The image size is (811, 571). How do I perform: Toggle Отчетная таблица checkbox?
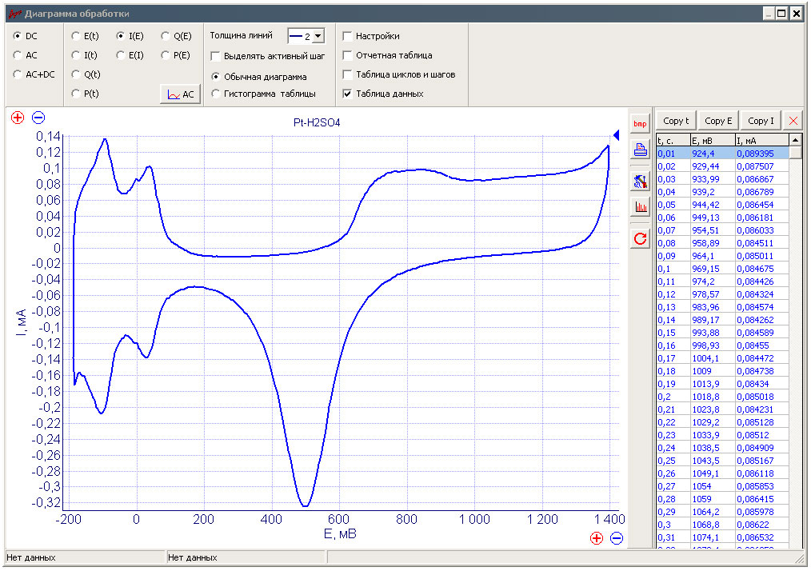click(348, 55)
